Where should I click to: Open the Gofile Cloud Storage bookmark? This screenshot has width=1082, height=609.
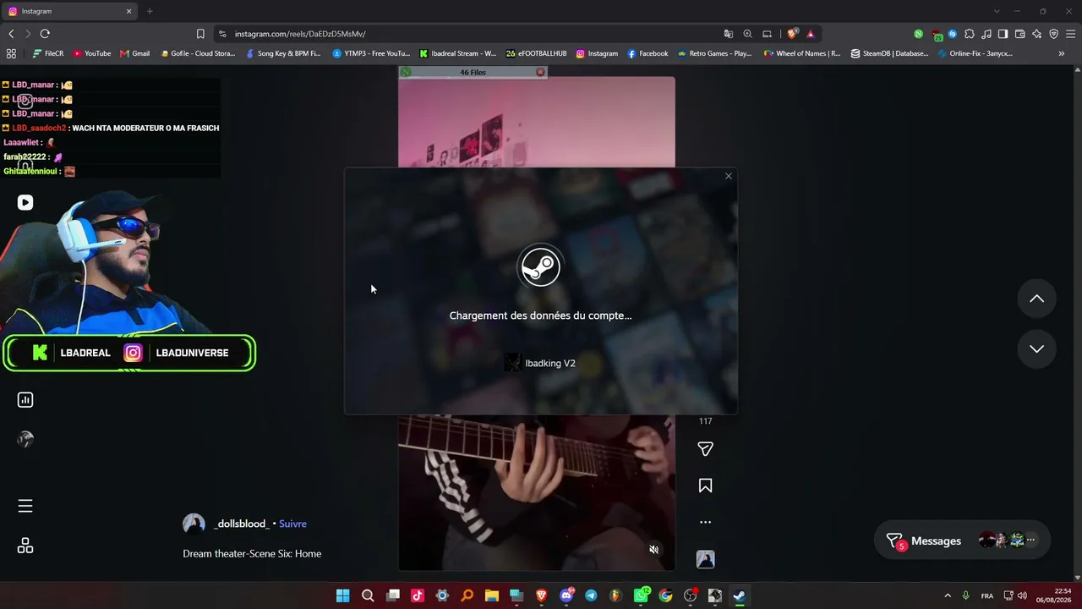199,53
